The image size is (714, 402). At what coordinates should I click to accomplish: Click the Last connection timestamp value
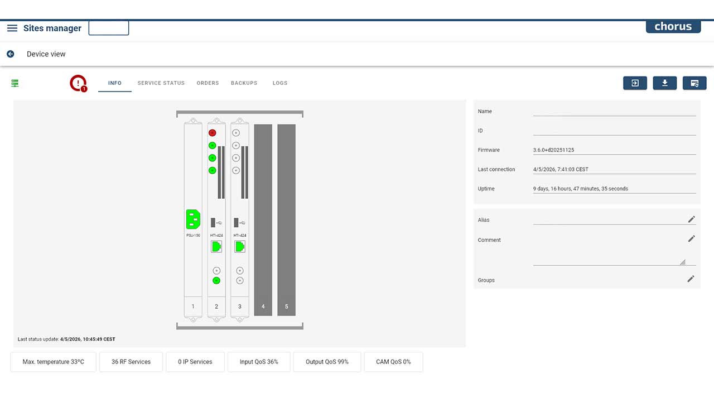(x=561, y=169)
